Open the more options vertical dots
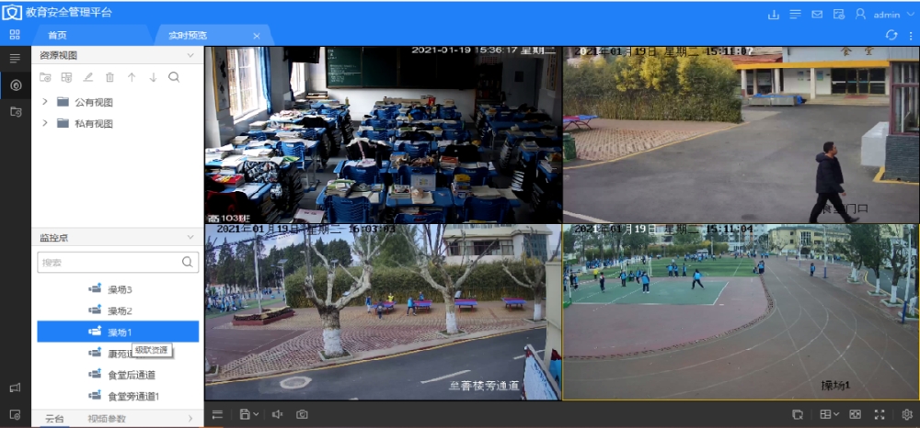The image size is (920, 428). [910, 35]
